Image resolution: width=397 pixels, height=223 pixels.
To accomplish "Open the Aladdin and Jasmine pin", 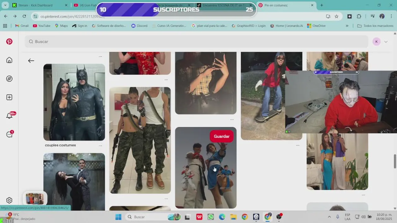I will coord(337,161).
